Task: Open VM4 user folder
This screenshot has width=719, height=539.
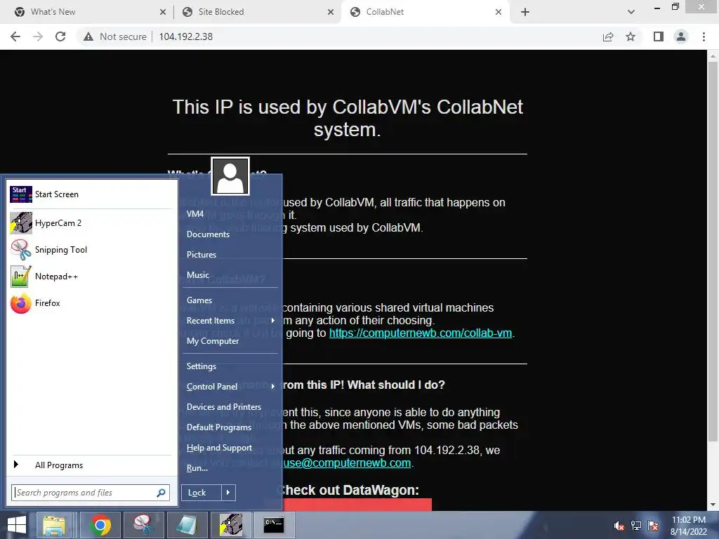Action: pos(195,214)
